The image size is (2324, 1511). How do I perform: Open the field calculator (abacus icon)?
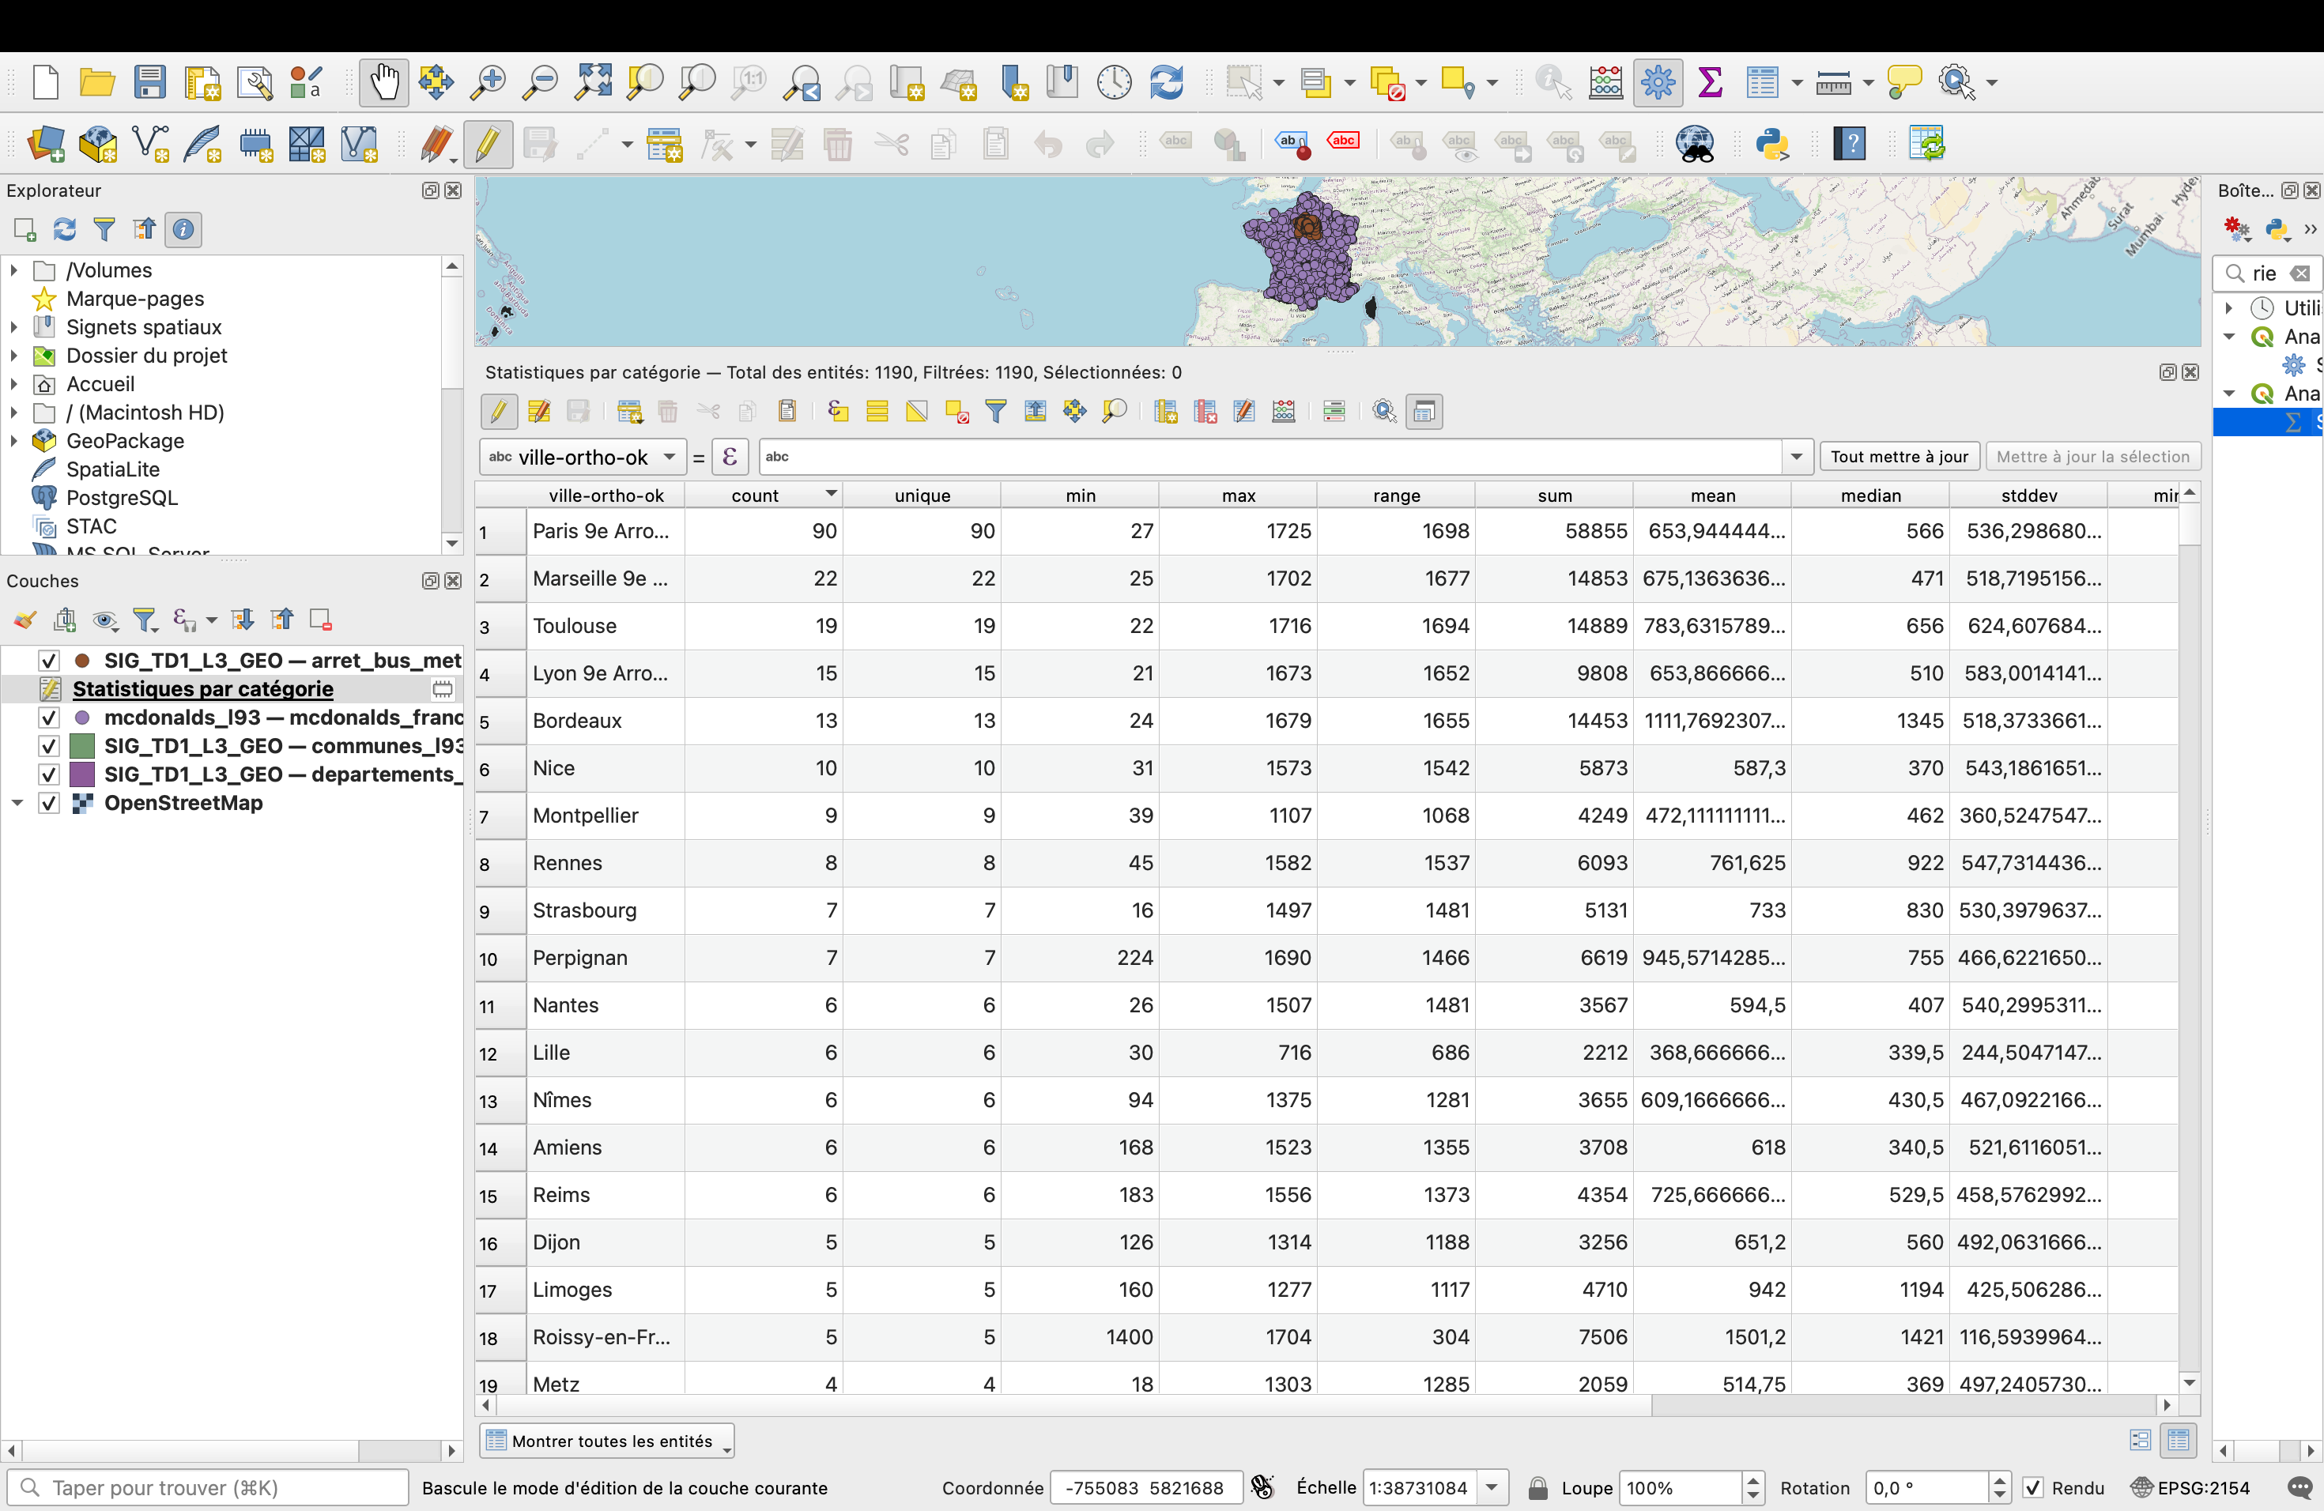(1283, 411)
